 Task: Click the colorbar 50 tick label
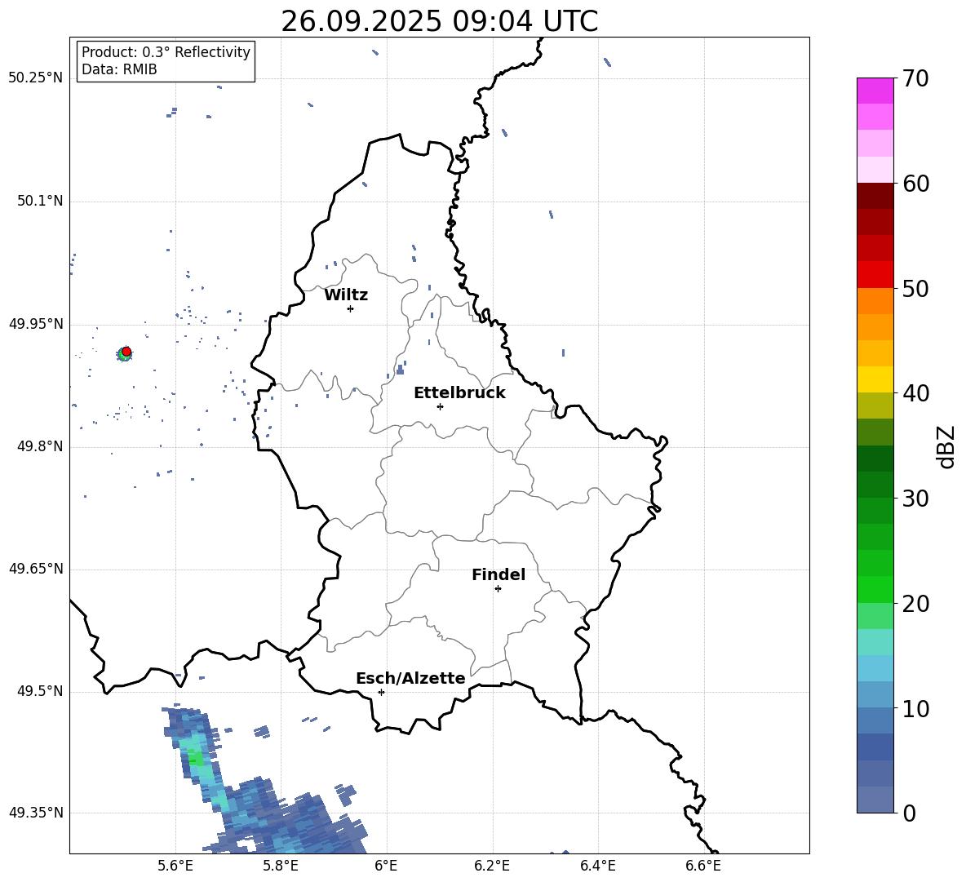[x=916, y=288]
